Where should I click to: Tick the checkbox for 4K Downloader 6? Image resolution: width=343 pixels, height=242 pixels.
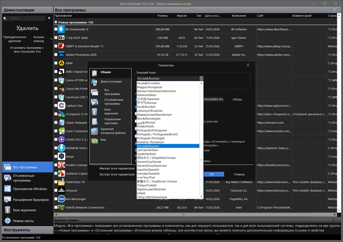(x=56, y=29)
